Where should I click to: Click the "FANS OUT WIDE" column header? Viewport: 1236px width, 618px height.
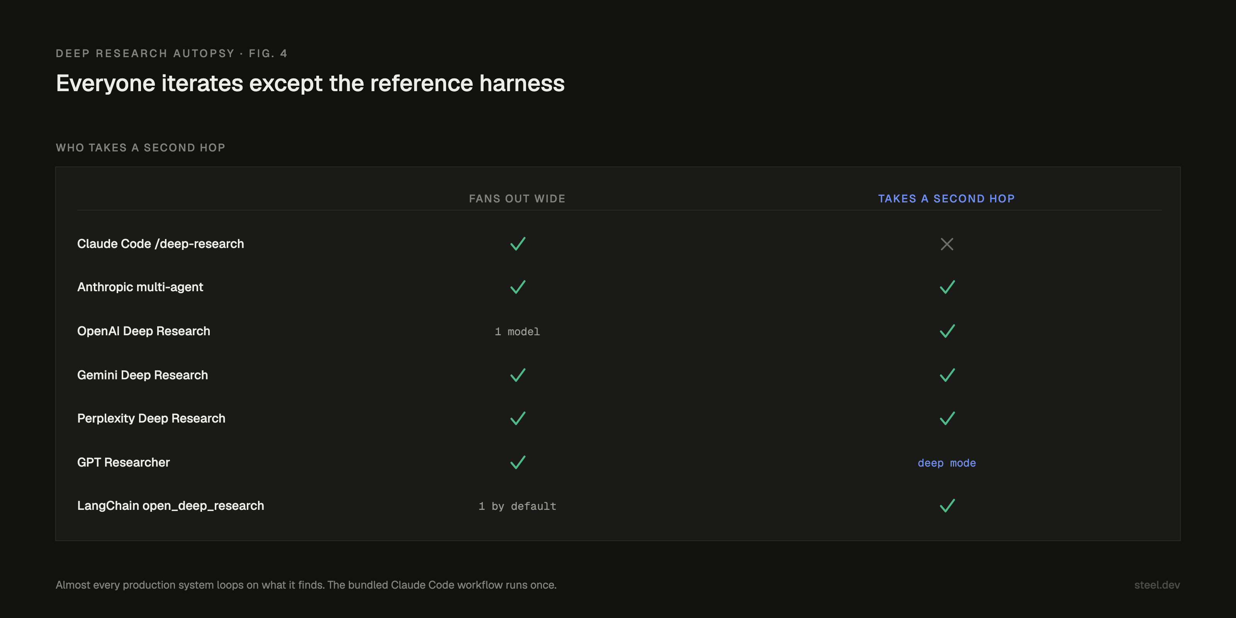click(517, 199)
